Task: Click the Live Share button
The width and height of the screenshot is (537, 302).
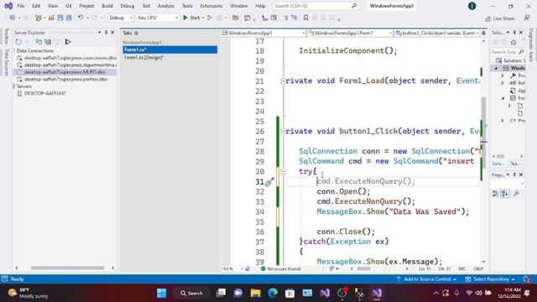Action: (500, 18)
